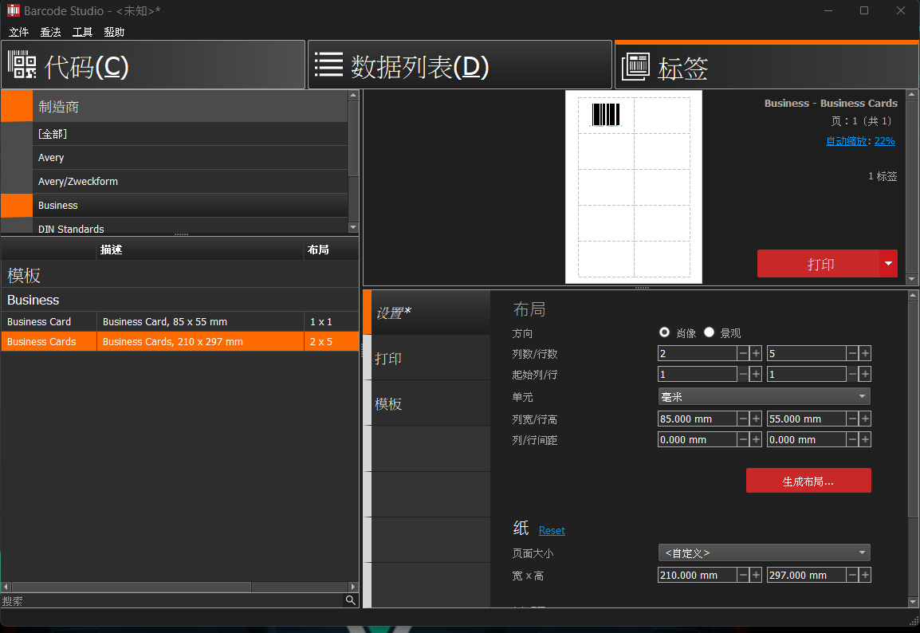Screen dimensions: 920x633
Task: Click the 生成布局 button
Action: (808, 480)
